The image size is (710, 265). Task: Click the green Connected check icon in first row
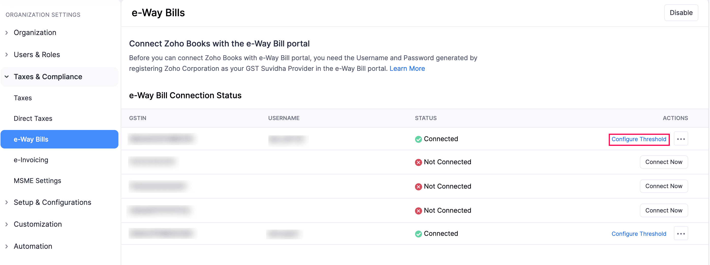tap(418, 139)
